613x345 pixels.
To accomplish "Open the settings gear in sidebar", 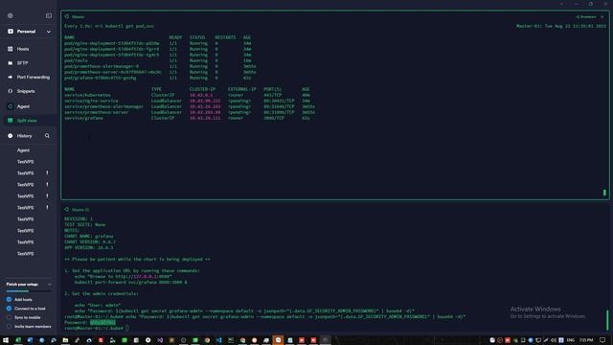I will [x=11, y=15].
